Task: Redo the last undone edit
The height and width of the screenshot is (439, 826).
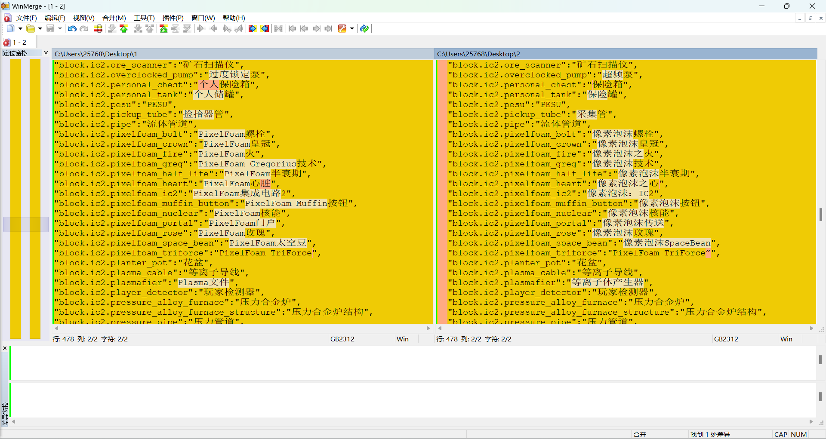Action: click(84, 28)
